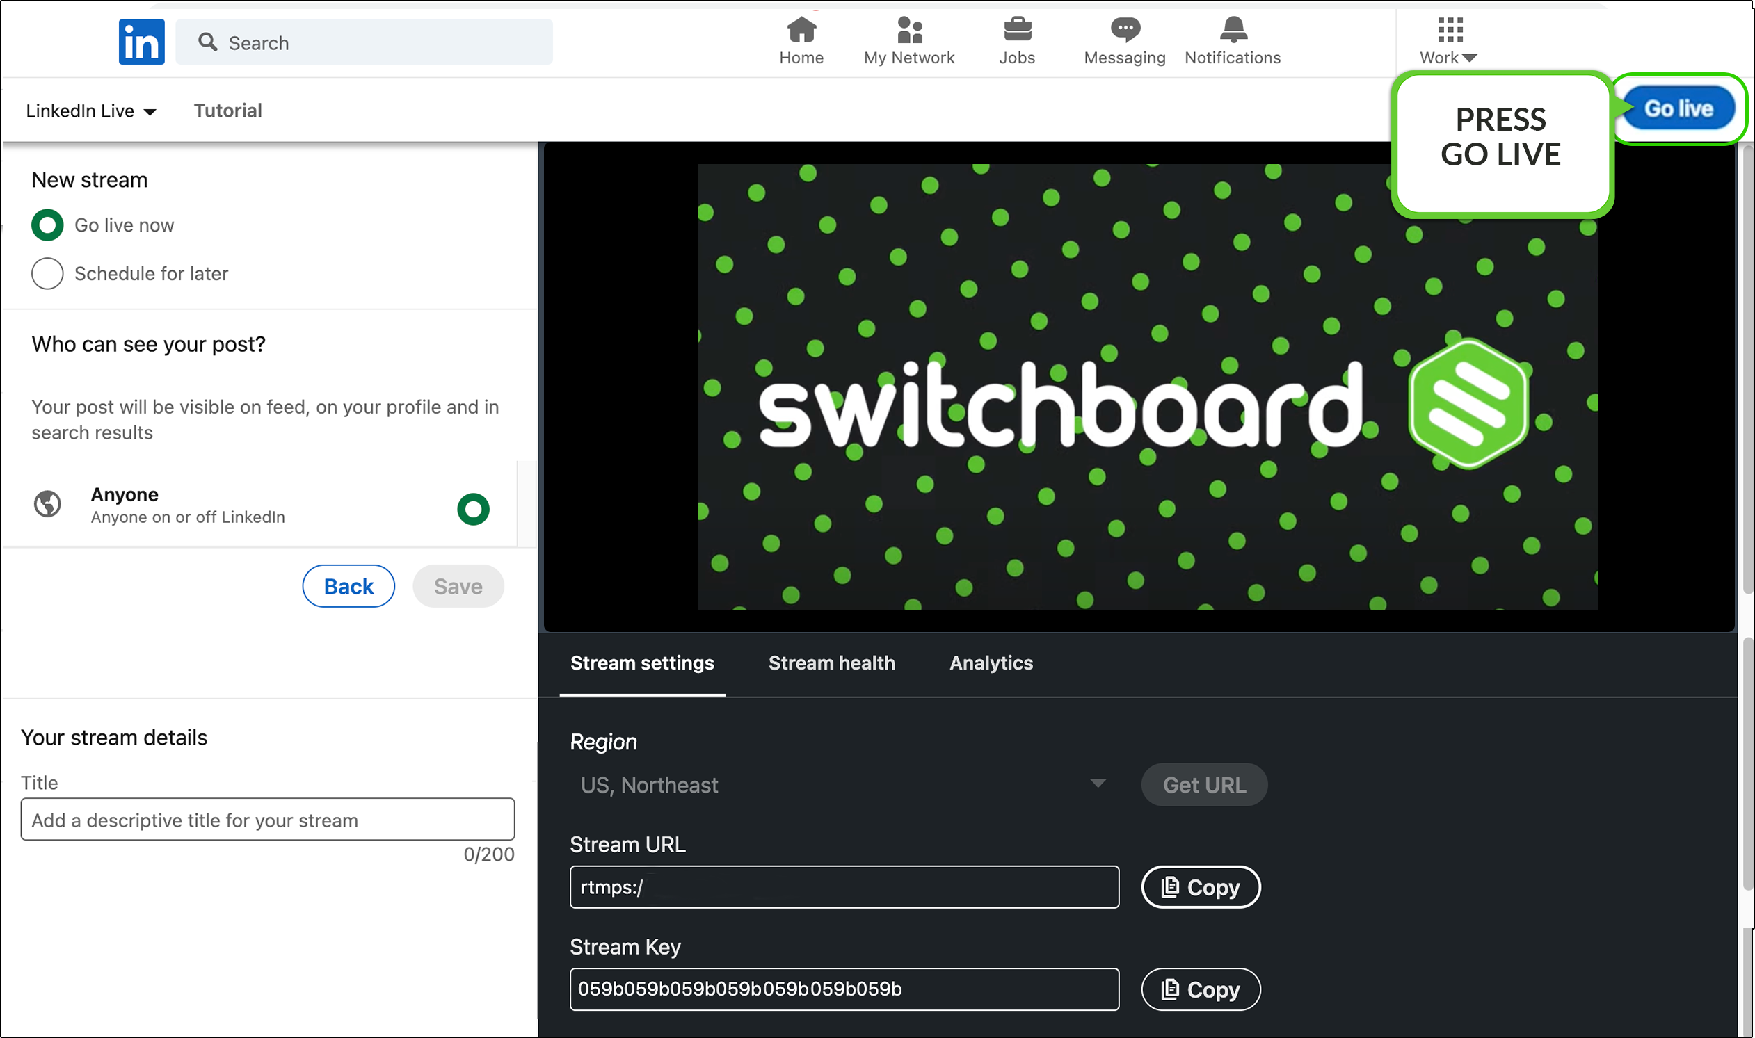The width and height of the screenshot is (1755, 1038).
Task: Expand the Work menu arrow
Action: click(1470, 58)
